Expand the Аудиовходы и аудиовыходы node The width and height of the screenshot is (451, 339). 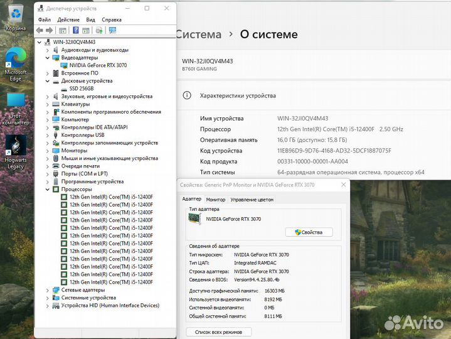tap(48, 50)
